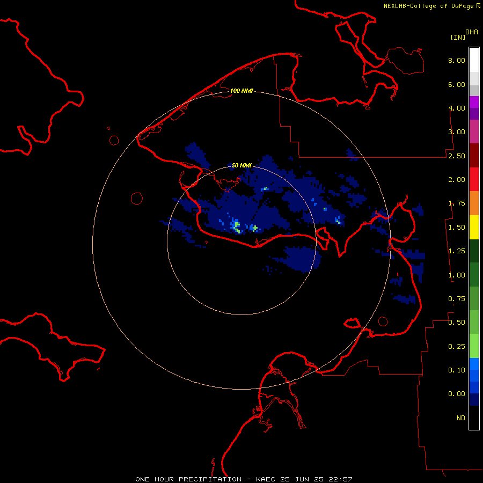Pick the navy legend swatch above ND
The width and height of the screenshot is (483, 483).
coord(474,400)
